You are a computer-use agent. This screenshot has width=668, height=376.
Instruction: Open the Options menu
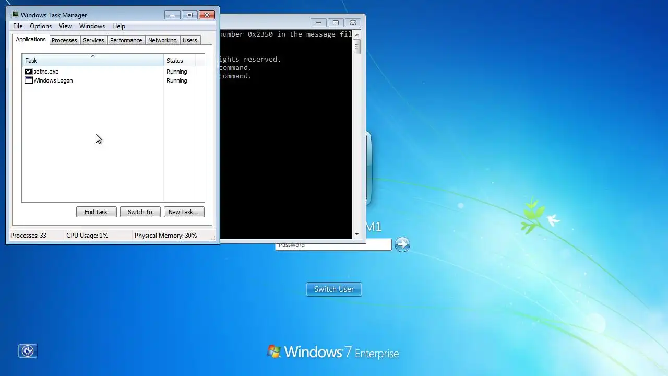click(41, 26)
